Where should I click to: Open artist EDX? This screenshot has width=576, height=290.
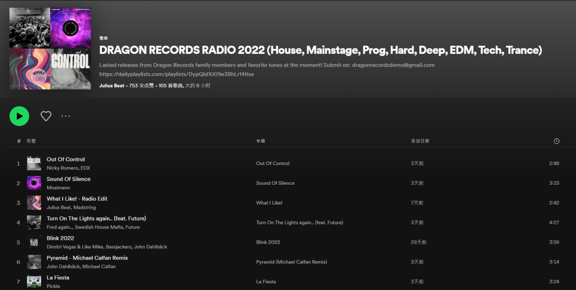click(85, 168)
